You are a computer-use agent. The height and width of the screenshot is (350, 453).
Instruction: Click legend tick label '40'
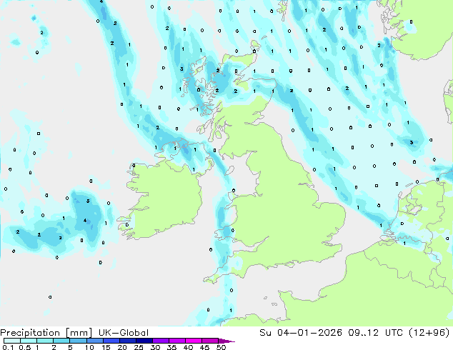pyautogui.click(x=188, y=347)
